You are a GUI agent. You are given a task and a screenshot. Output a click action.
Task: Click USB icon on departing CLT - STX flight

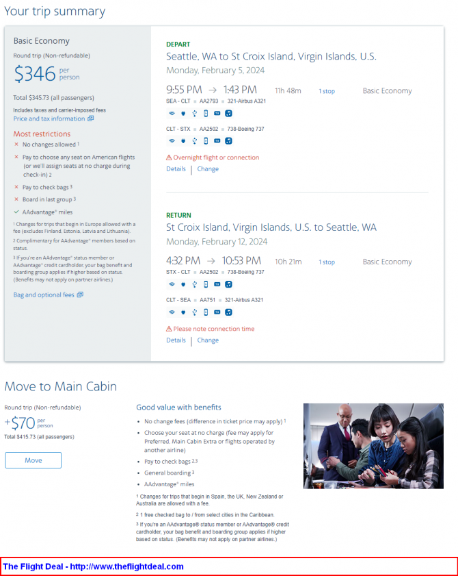tap(195, 141)
